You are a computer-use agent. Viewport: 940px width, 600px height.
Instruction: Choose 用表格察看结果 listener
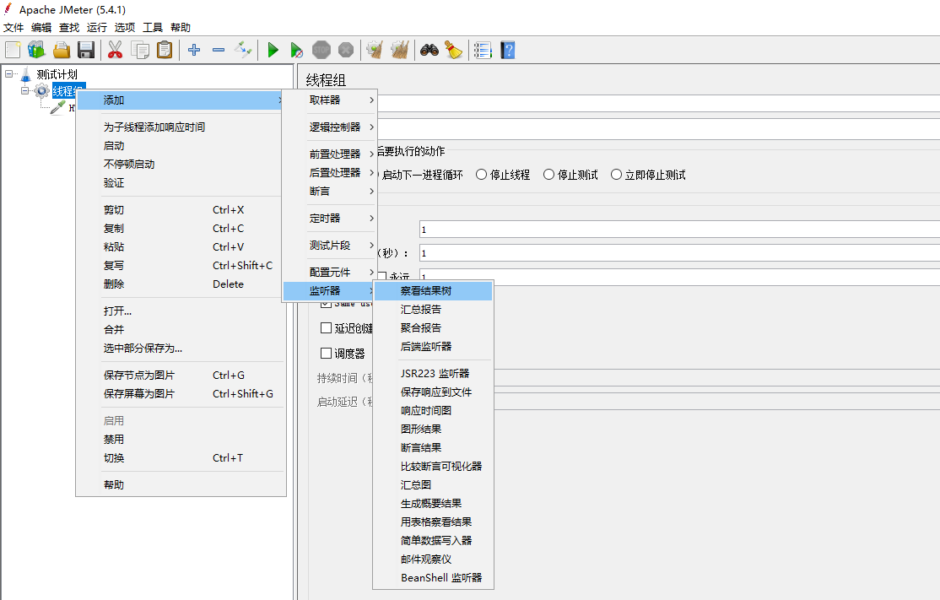tap(433, 522)
